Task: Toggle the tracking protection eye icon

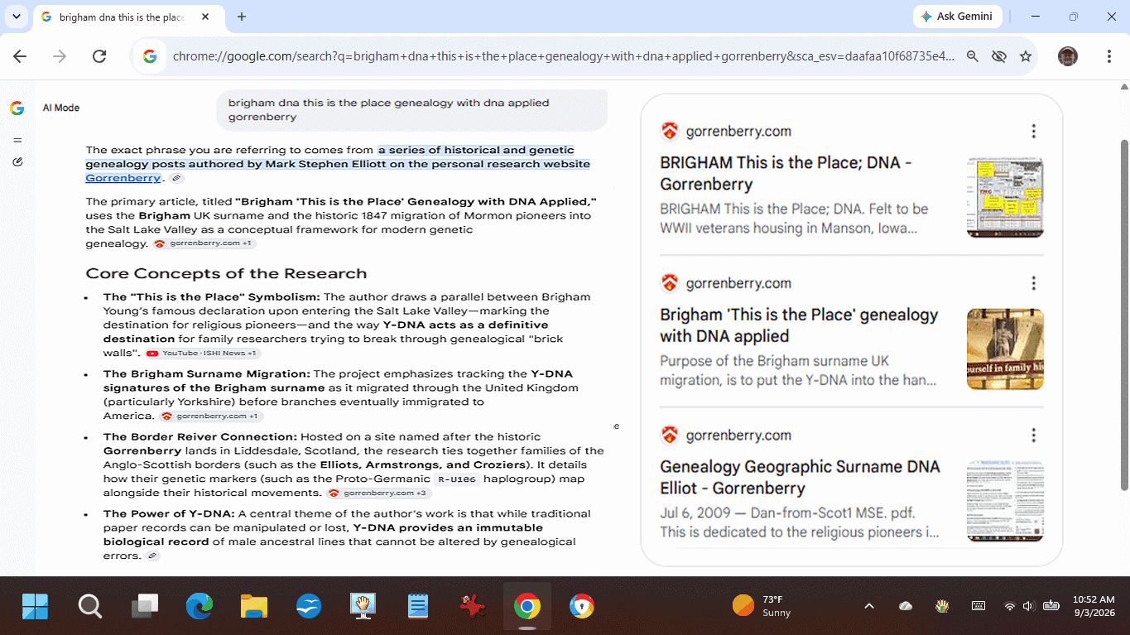Action: click(x=999, y=56)
